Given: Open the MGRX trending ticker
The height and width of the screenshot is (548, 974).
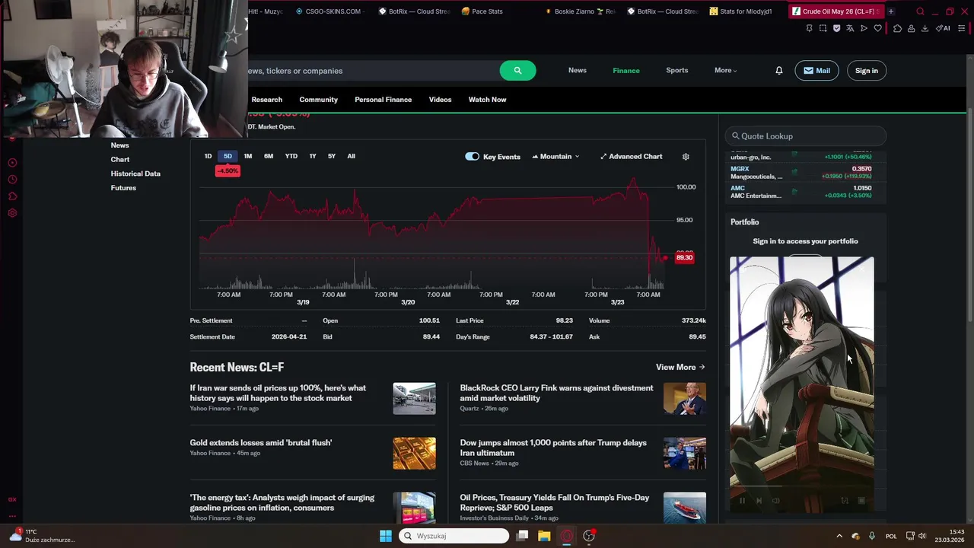Looking at the screenshot, I should (x=740, y=169).
